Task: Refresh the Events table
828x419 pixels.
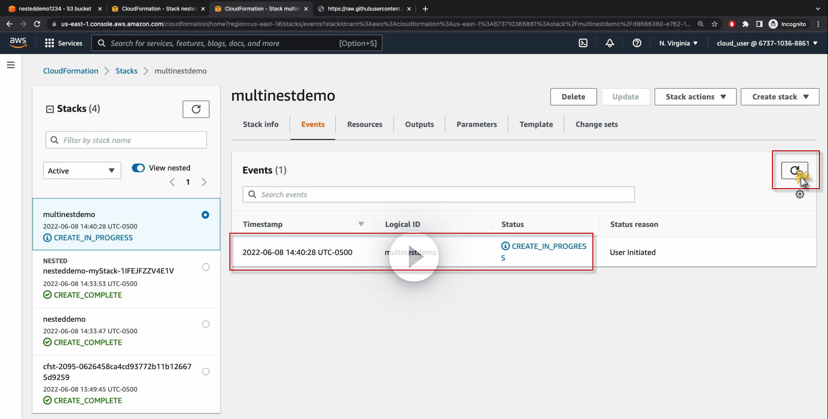Action: 794,170
